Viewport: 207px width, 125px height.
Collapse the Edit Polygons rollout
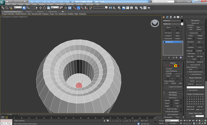click(173, 95)
